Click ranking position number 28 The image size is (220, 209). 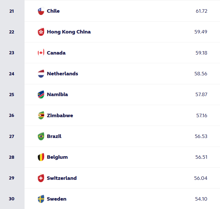tap(12, 157)
